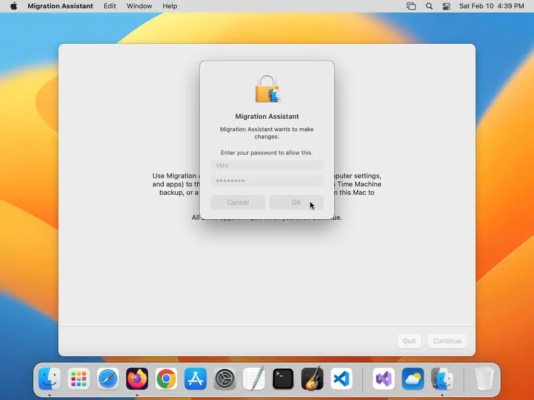Click 'Migration Assistant wants to make changes.' text

point(266,133)
